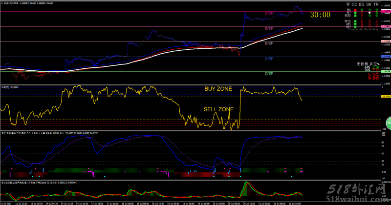Click the red M15 BS down arrow
Viewport: 391px width, 205px height.
click(x=361, y=21)
